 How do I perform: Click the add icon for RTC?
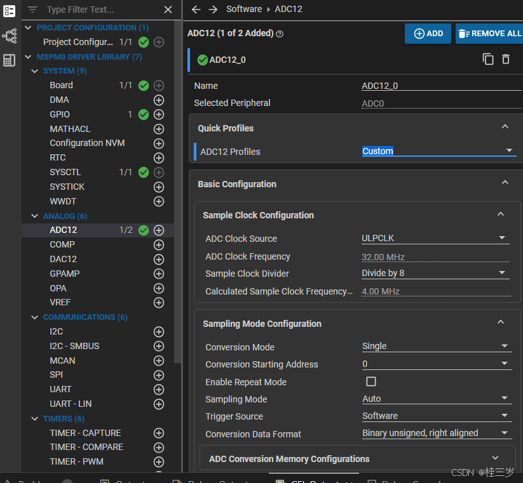159,158
